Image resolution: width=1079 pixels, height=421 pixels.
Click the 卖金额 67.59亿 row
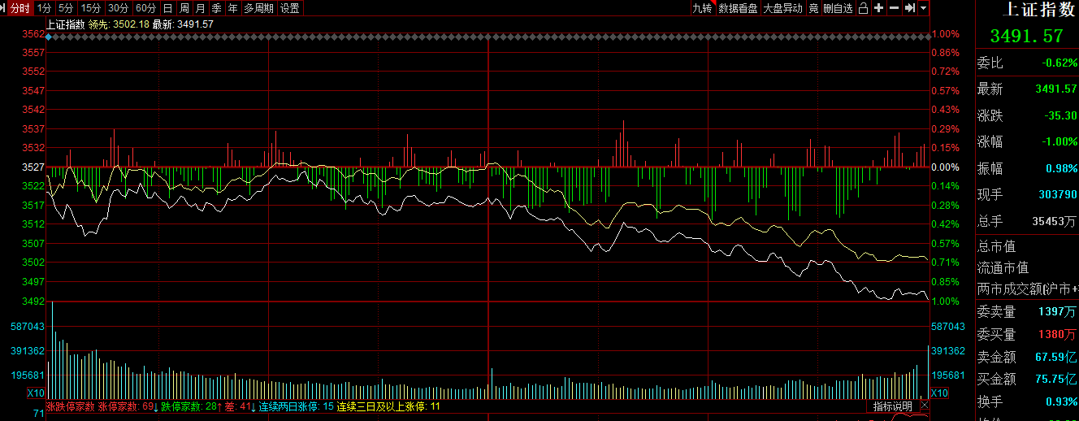pyautogui.click(x=1027, y=356)
